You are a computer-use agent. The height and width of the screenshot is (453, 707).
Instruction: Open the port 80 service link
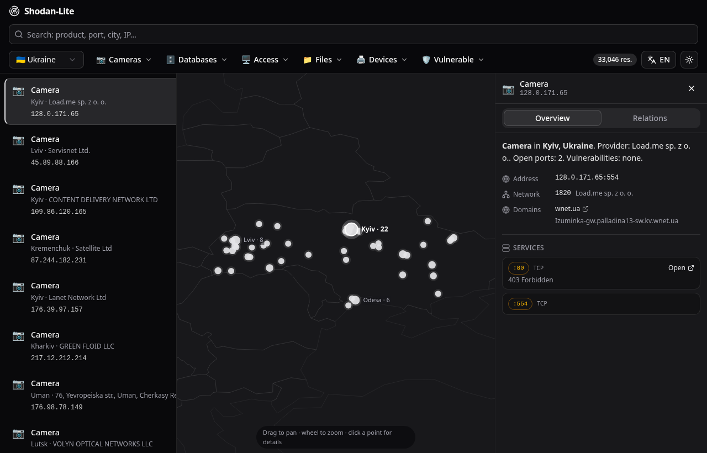(x=681, y=268)
